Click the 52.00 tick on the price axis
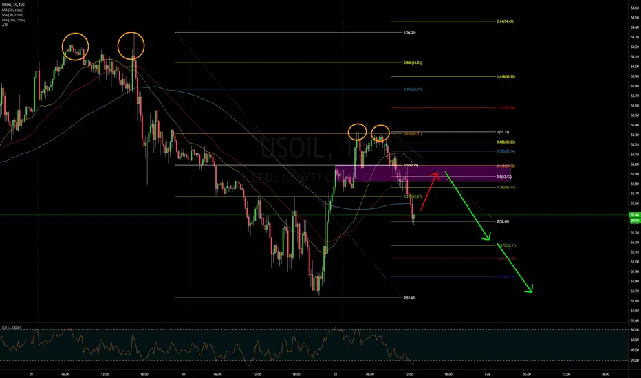This screenshot has width=641, height=378. click(x=635, y=262)
